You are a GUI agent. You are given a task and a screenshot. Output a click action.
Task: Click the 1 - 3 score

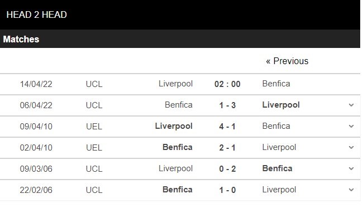(x=227, y=105)
